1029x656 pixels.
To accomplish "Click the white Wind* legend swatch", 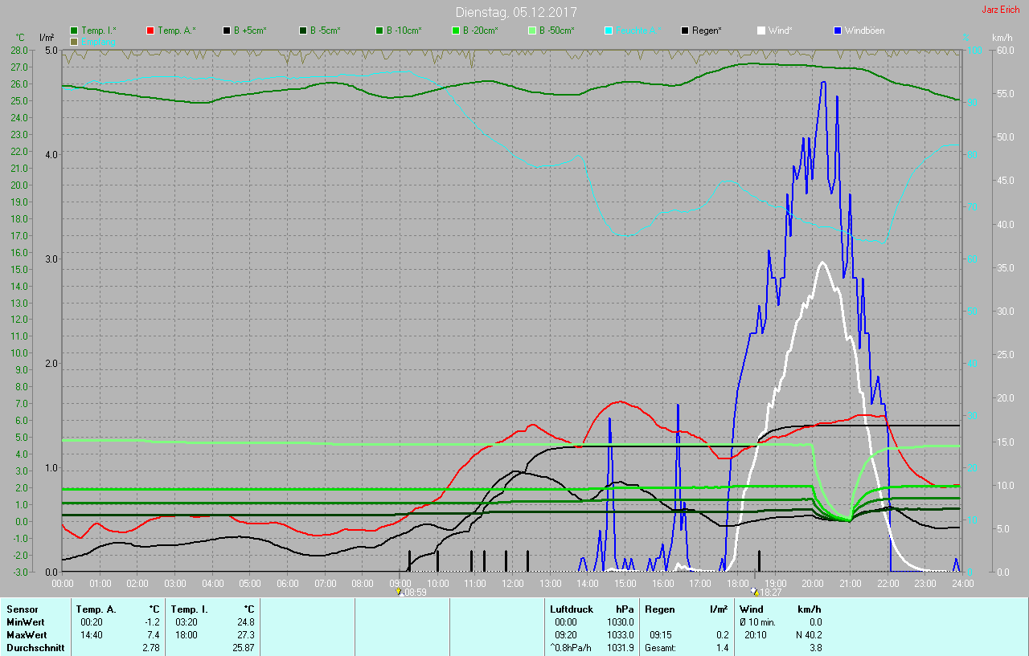I will tap(761, 31).
